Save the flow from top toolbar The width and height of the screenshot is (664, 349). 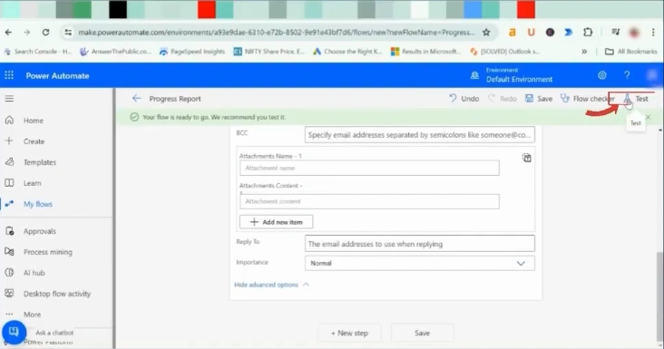pyautogui.click(x=539, y=99)
